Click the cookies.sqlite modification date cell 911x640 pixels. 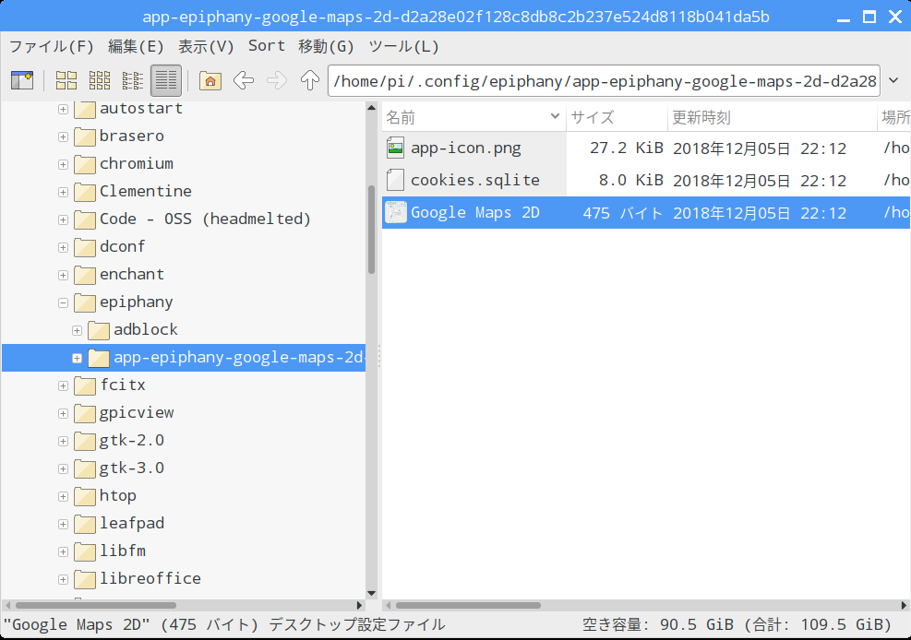click(x=760, y=181)
